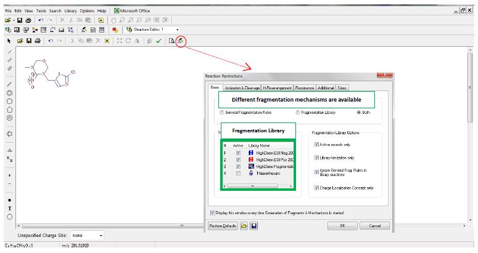Image resolution: width=478 pixels, height=253 pixels.
Task: Open the Unspecified Charge Site dropdown
Action: pos(101,235)
